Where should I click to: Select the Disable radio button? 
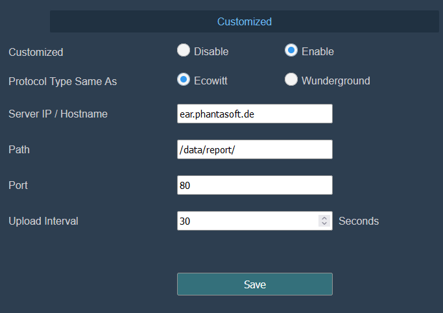tap(184, 51)
